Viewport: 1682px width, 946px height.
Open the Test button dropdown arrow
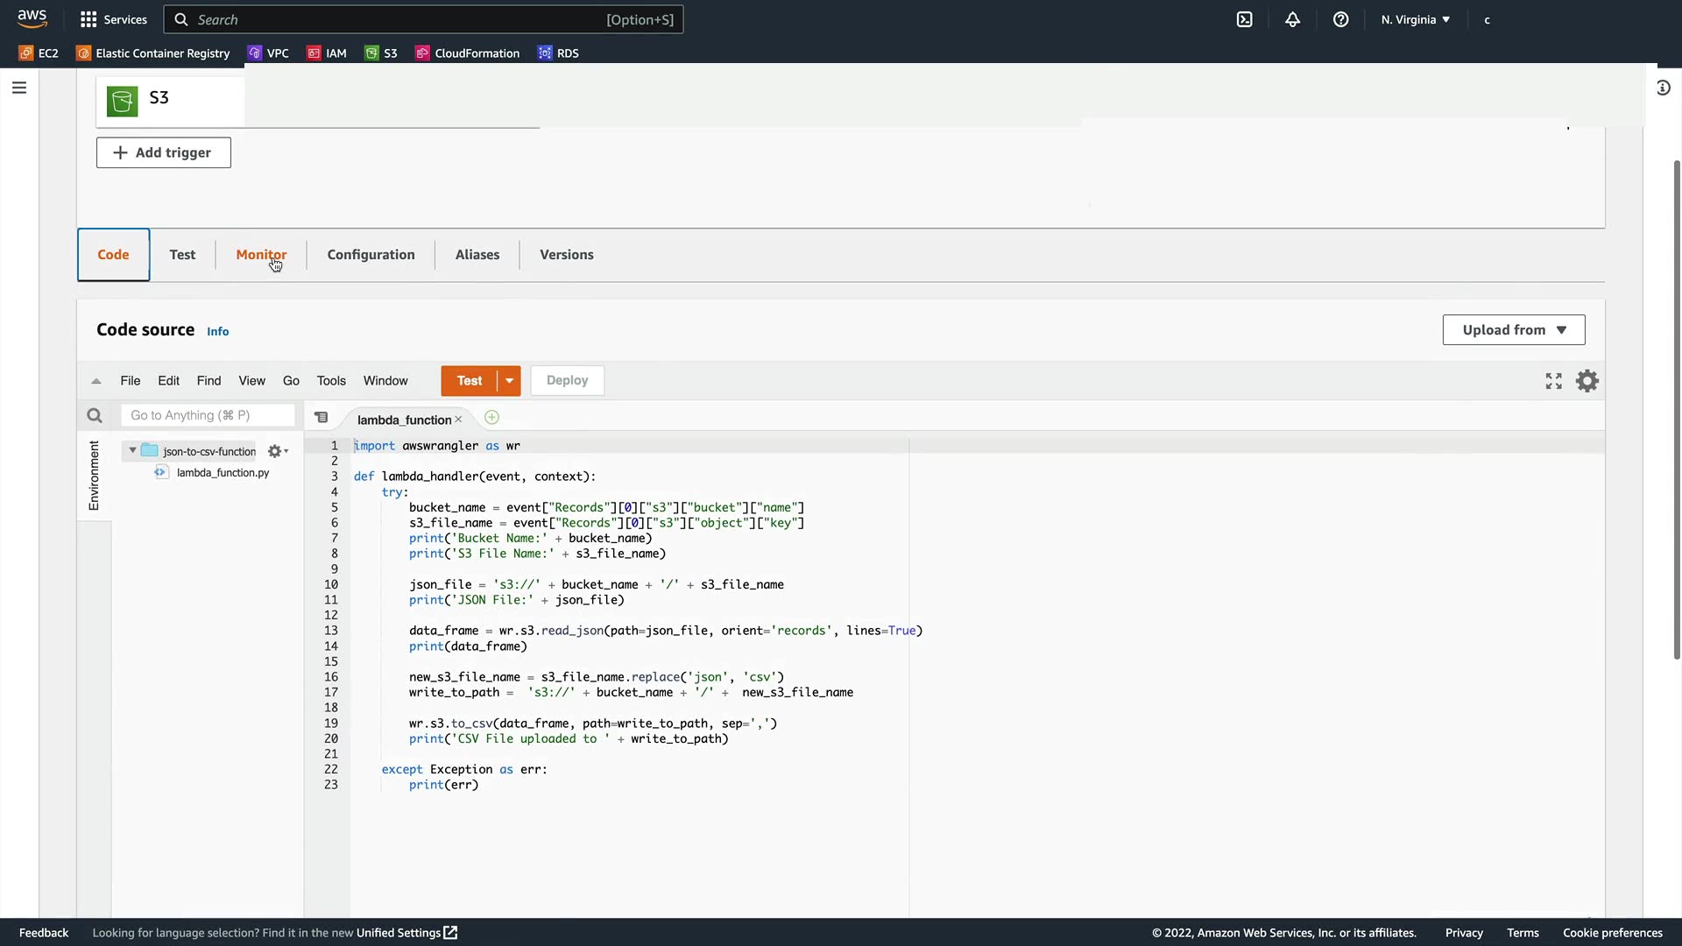509,381
